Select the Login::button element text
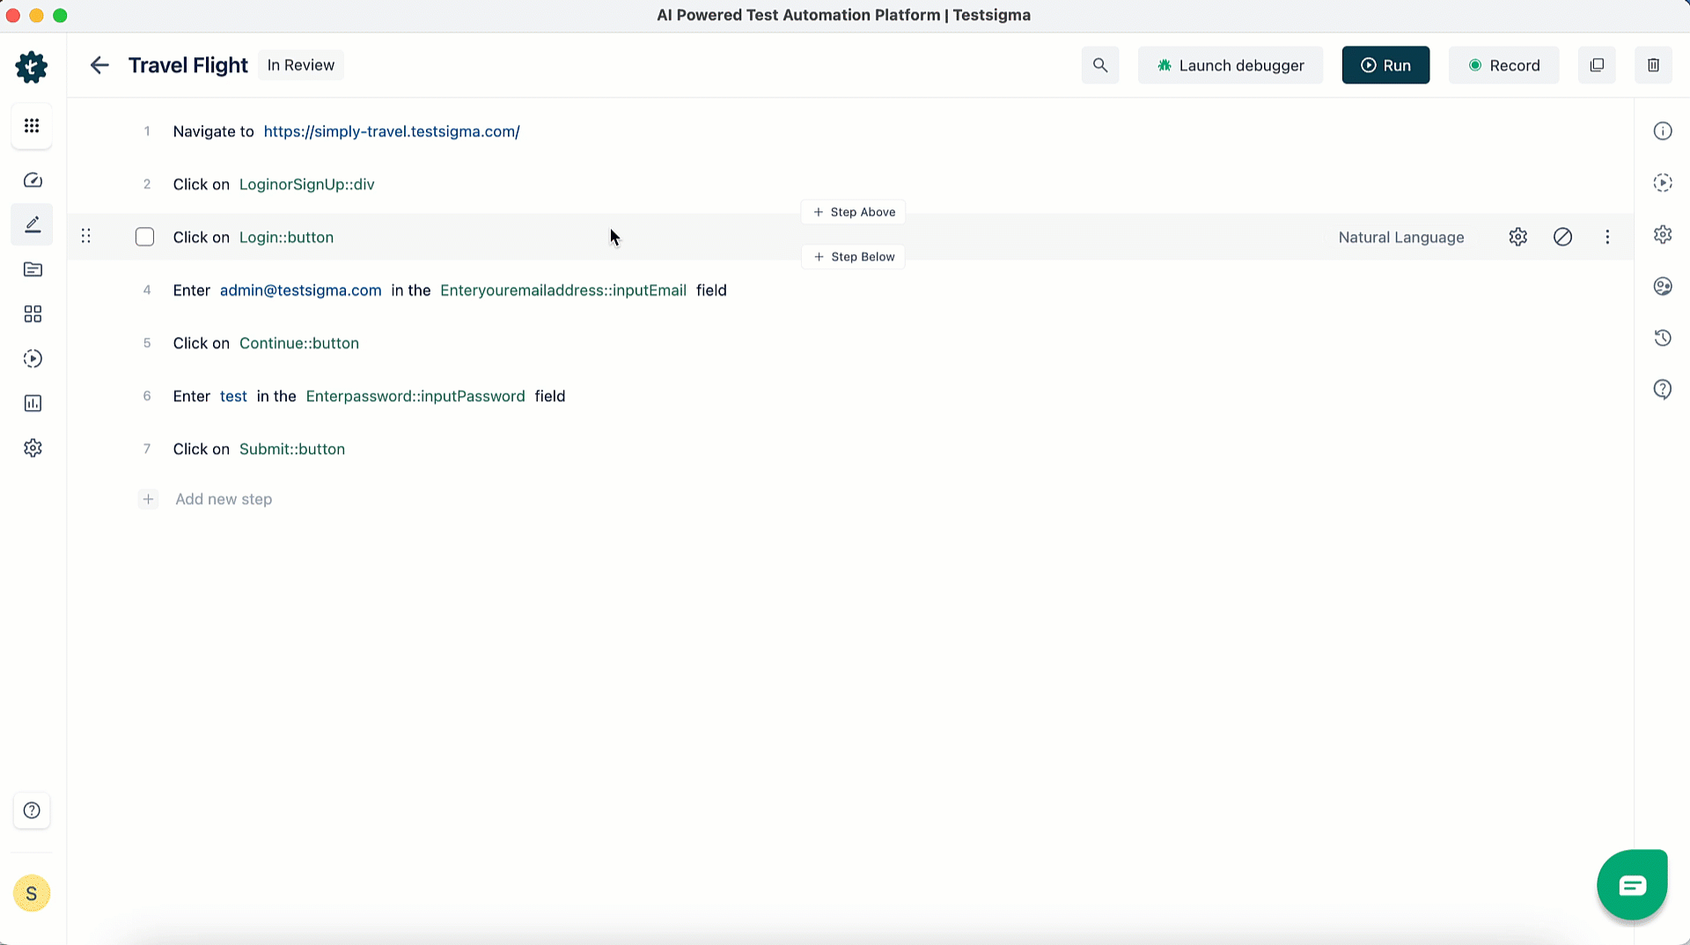Image resolution: width=1690 pixels, height=945 pixels. (286, 238)
